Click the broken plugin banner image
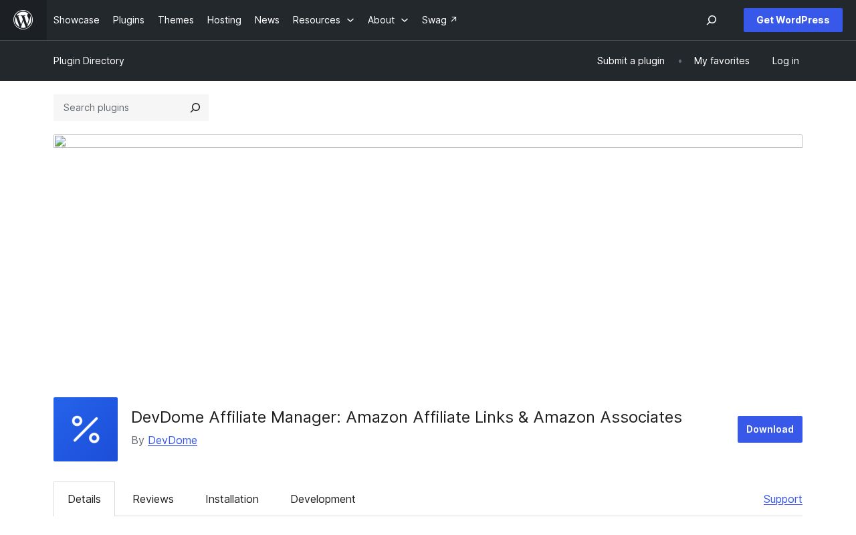 point(428,141)
